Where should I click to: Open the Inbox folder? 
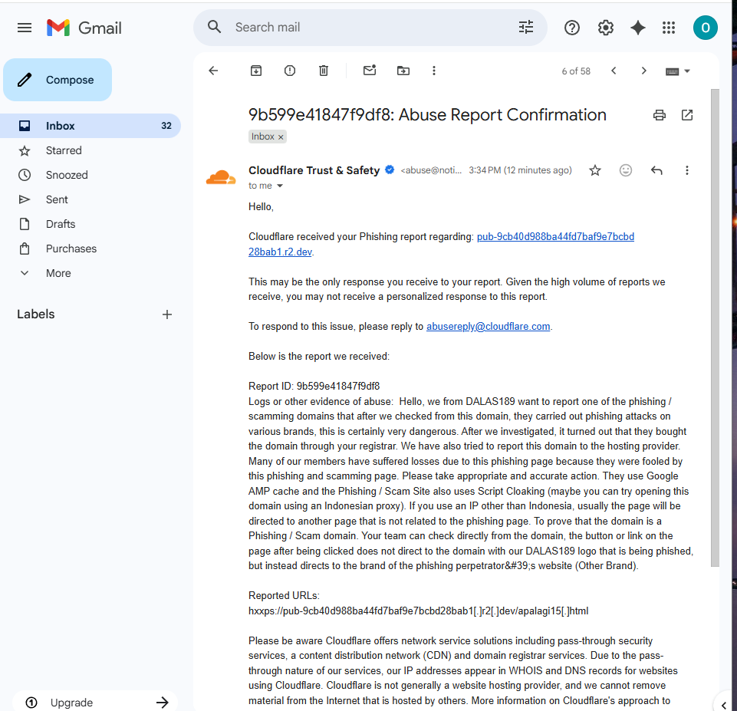click(90, 126)
